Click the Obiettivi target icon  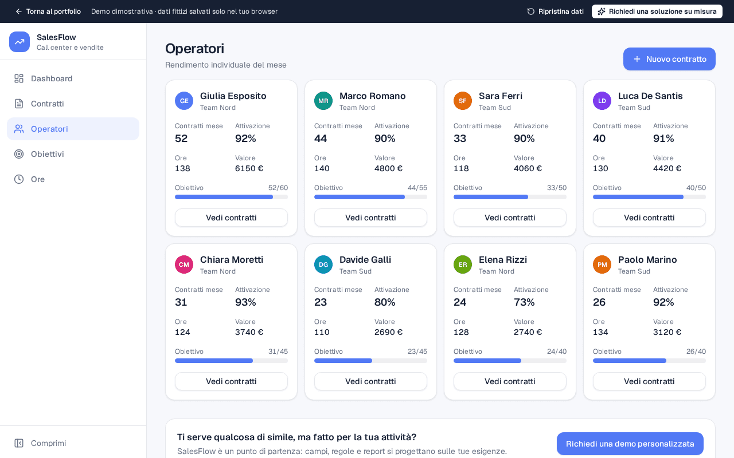click(19, 154)
